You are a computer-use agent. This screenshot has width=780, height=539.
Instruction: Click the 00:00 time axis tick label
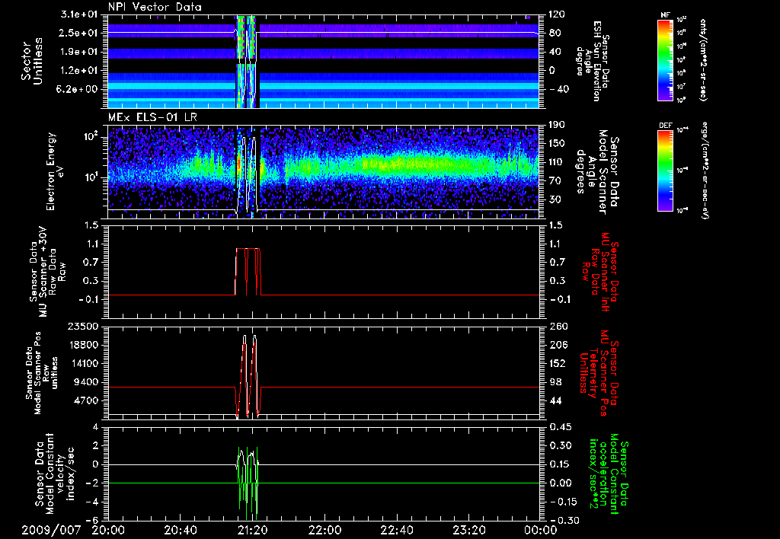pos(541,530)
